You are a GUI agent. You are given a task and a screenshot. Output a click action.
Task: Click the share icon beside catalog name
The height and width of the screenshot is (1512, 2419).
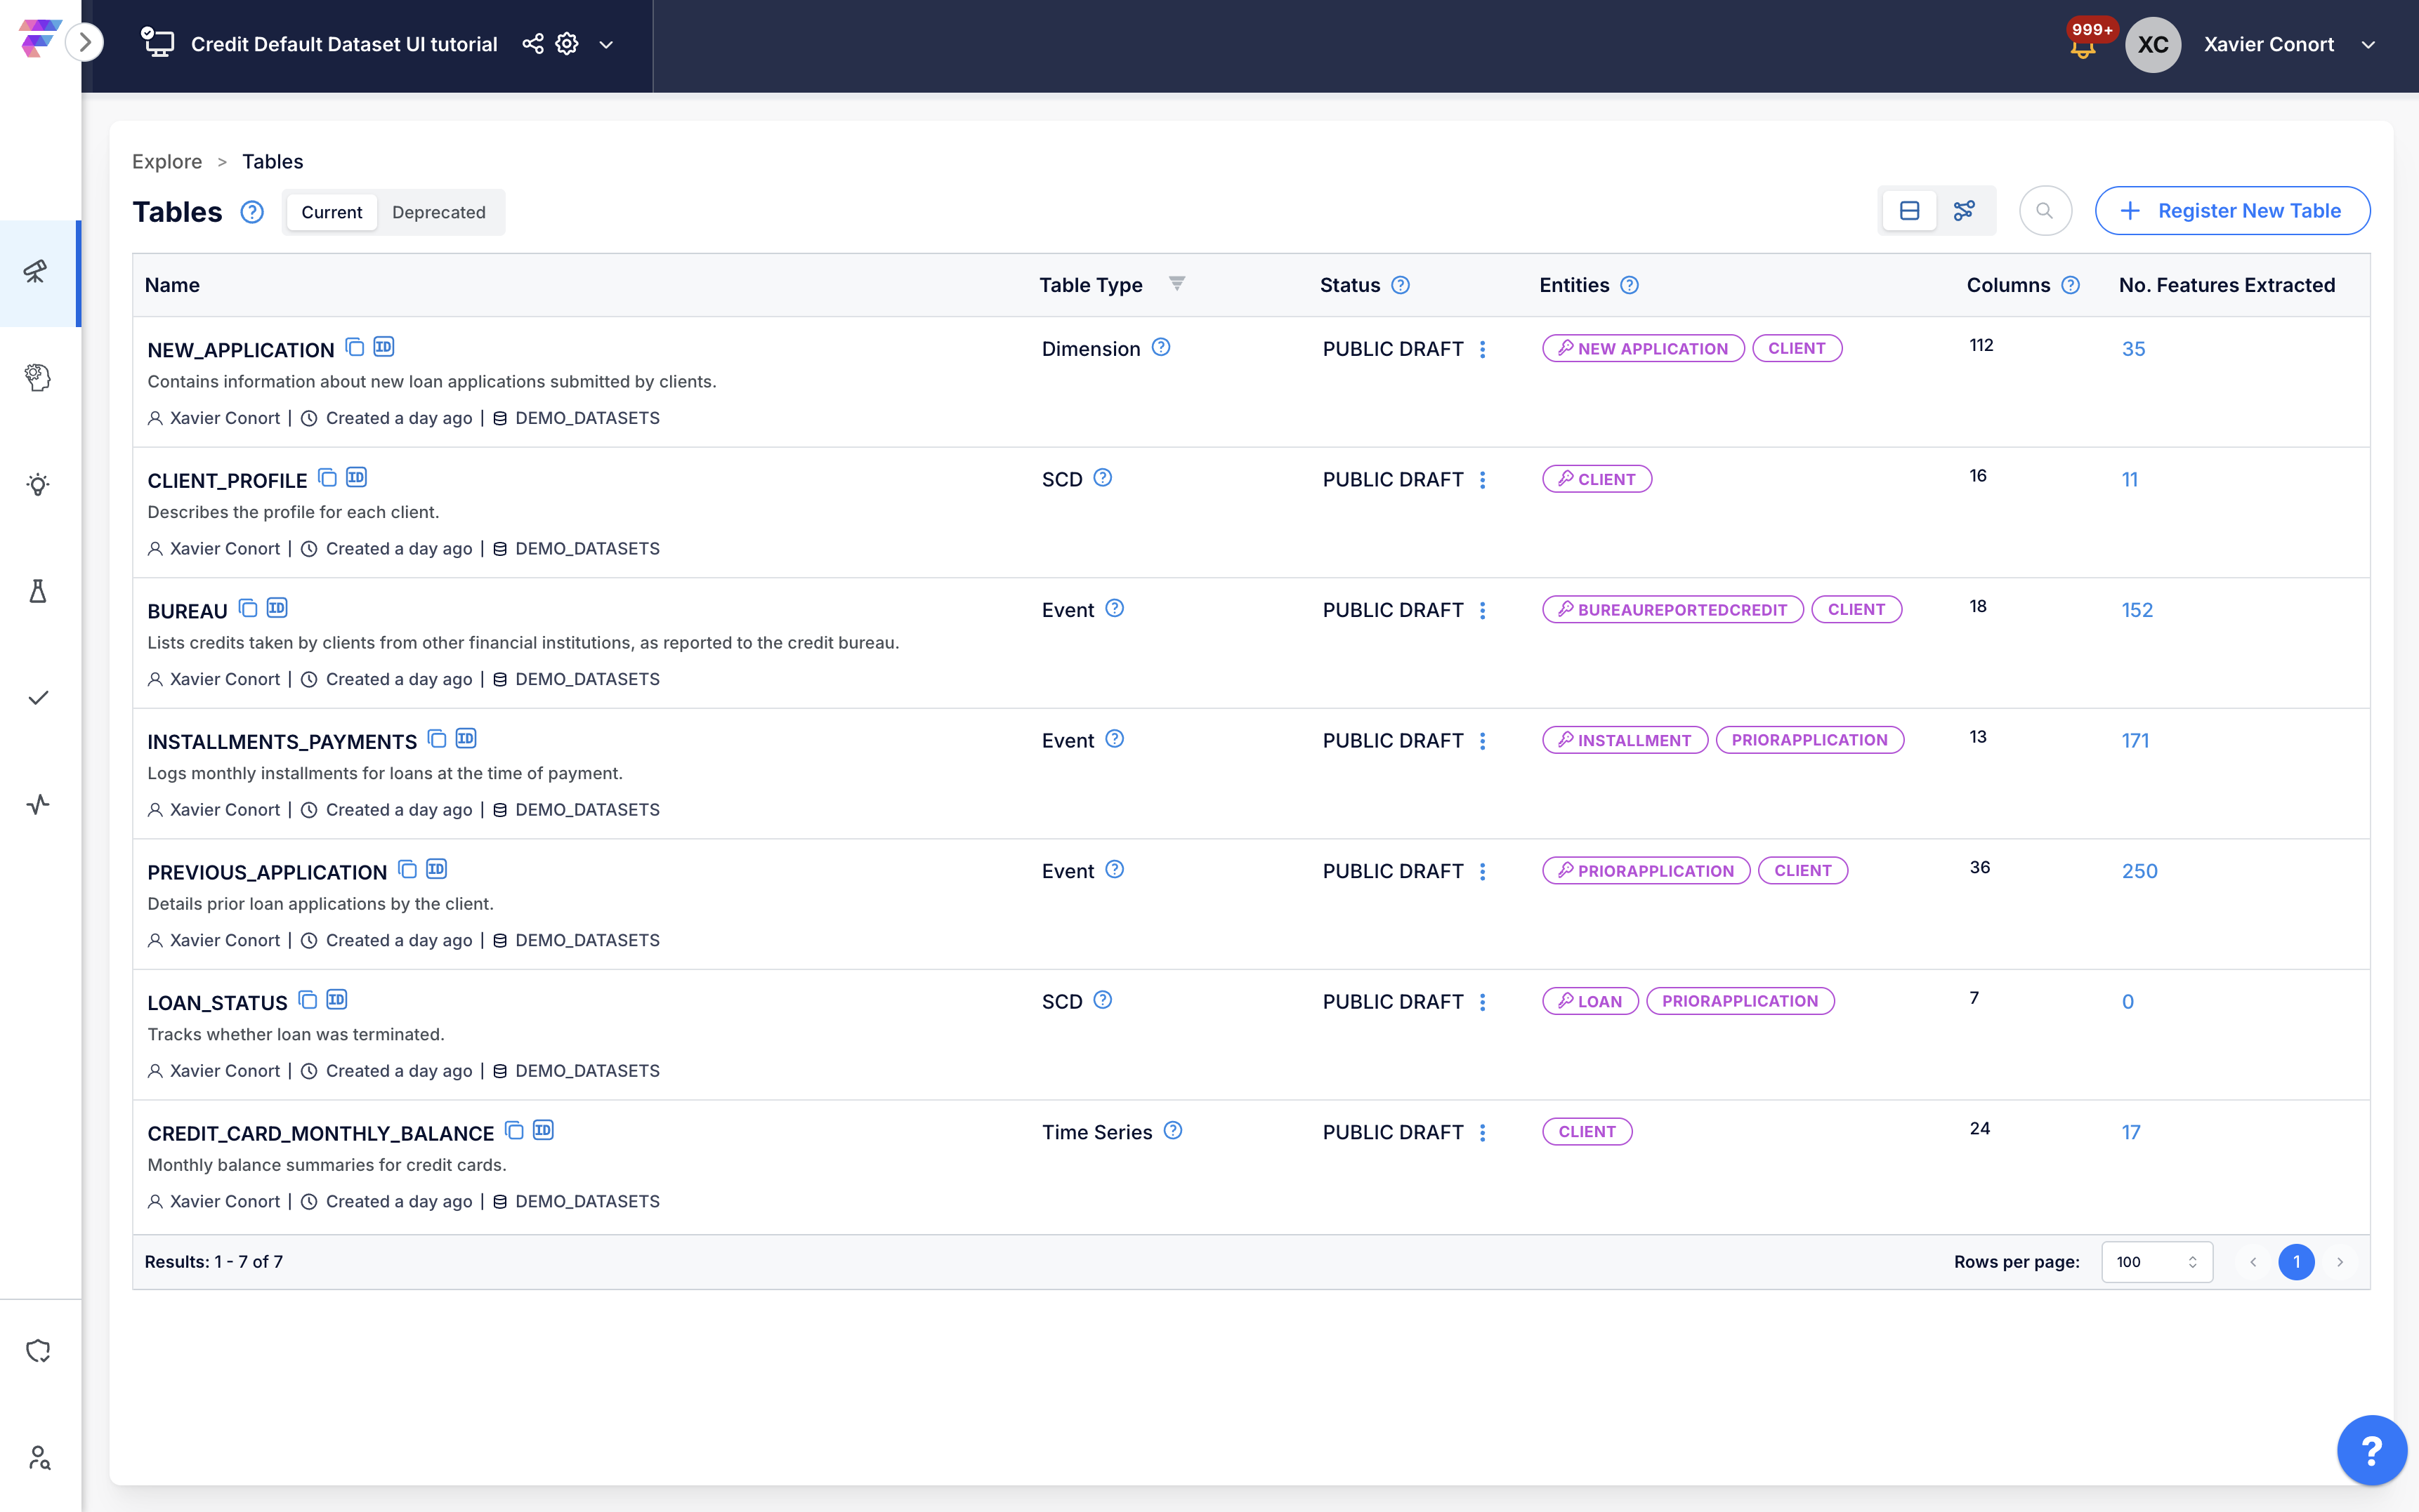[x=533, y=44]
